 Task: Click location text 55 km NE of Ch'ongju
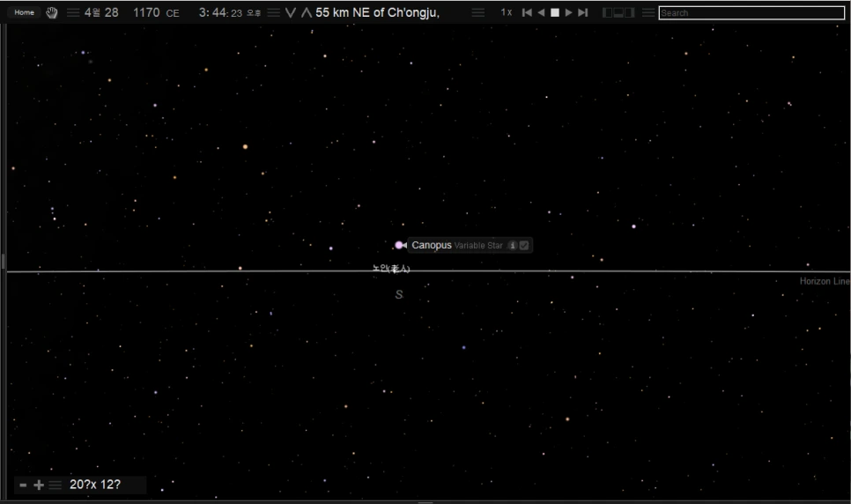[377, 12]
